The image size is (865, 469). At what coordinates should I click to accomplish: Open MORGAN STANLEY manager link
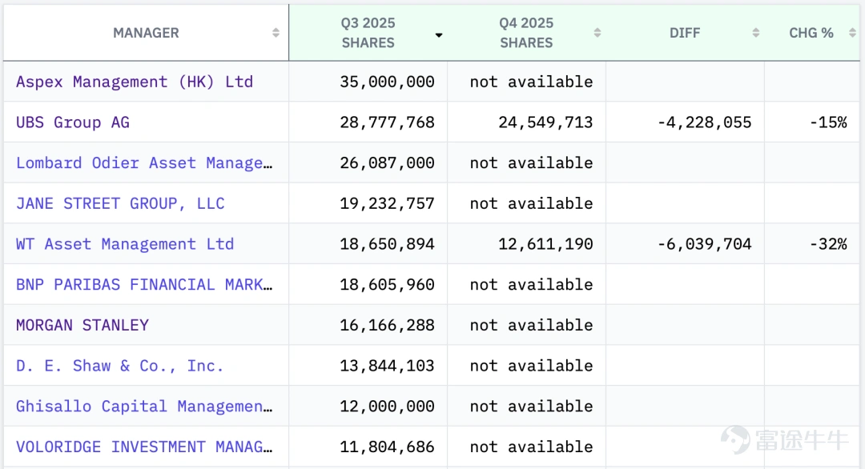point(82,325)
